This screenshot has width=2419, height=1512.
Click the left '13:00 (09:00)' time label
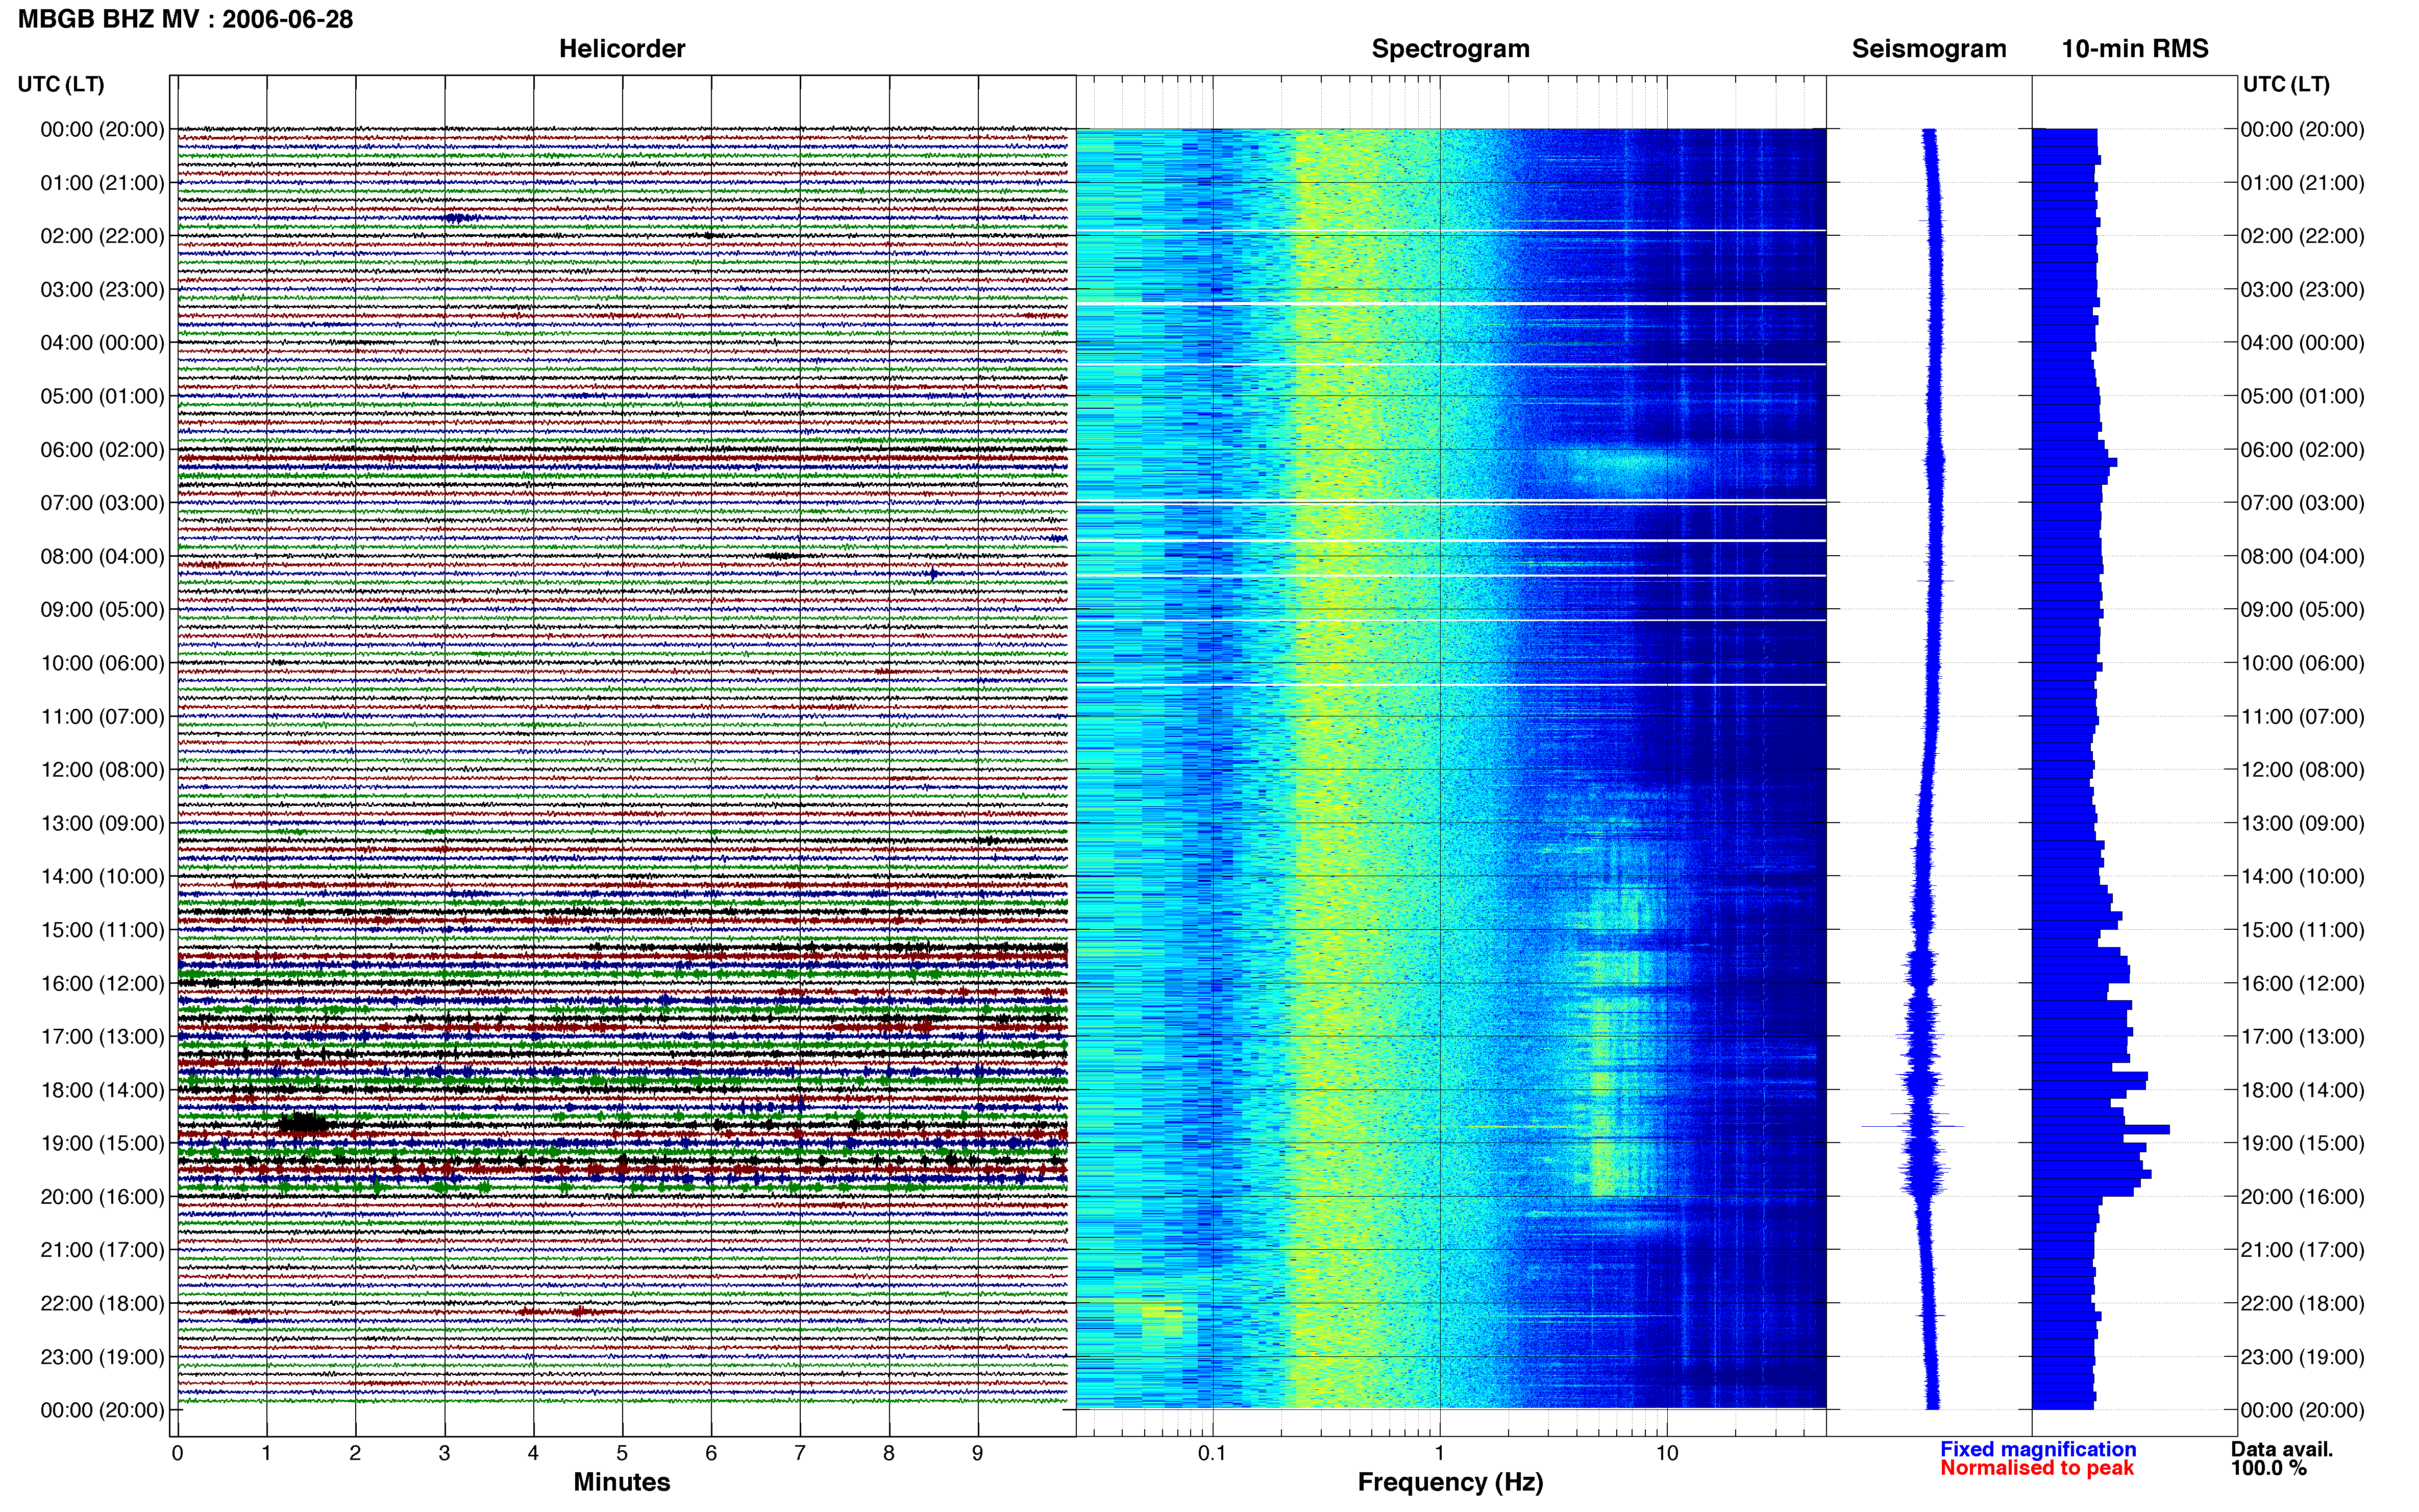tap(102, 823)
